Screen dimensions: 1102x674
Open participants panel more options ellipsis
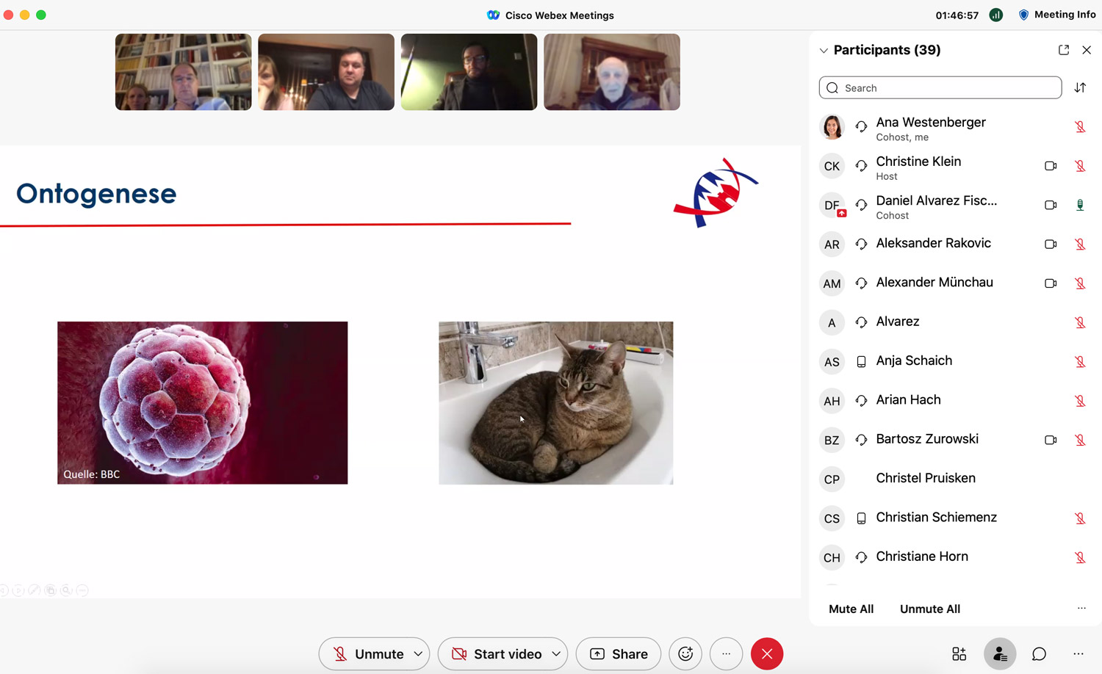pyautogui.click(x=1081, y=608)
